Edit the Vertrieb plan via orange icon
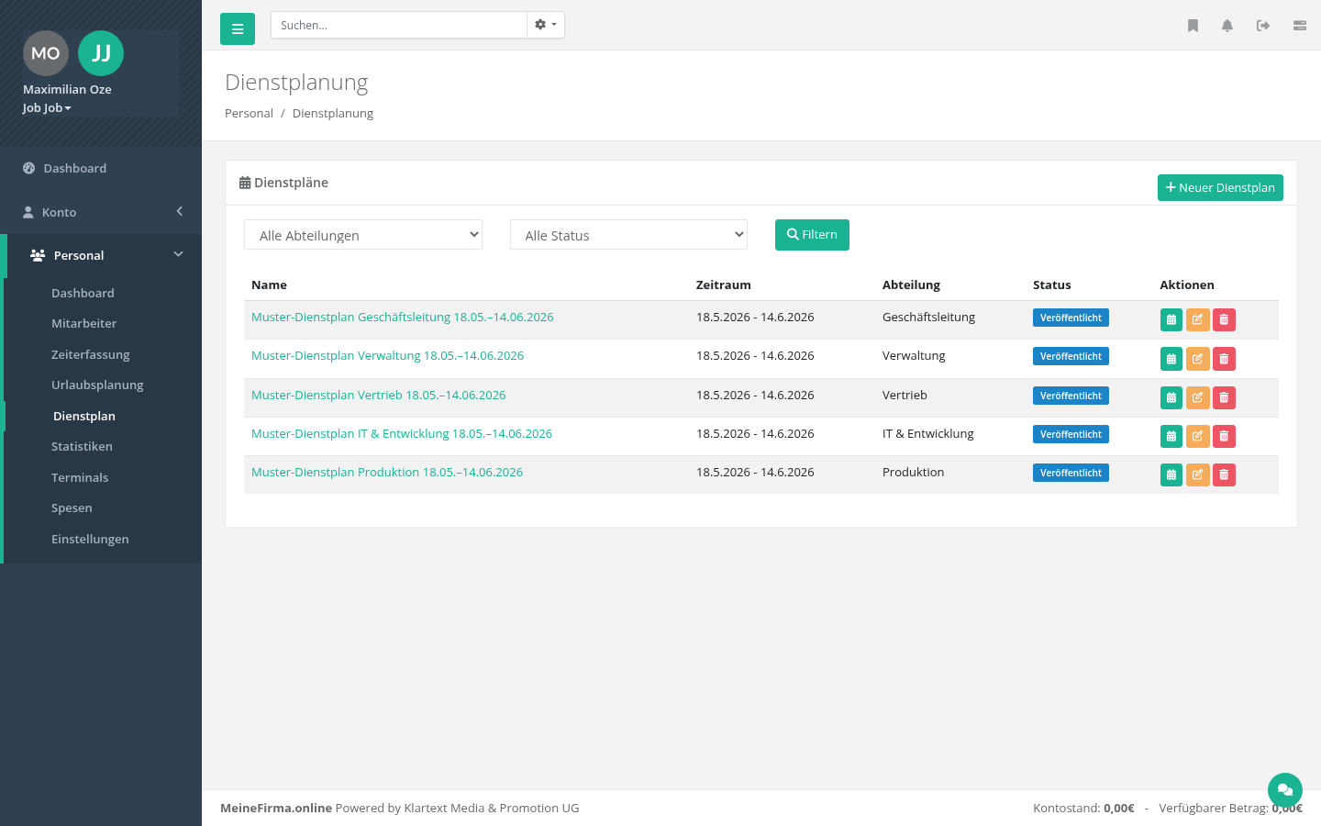Screen dimensions: 1321x826 pos(1197,397)
